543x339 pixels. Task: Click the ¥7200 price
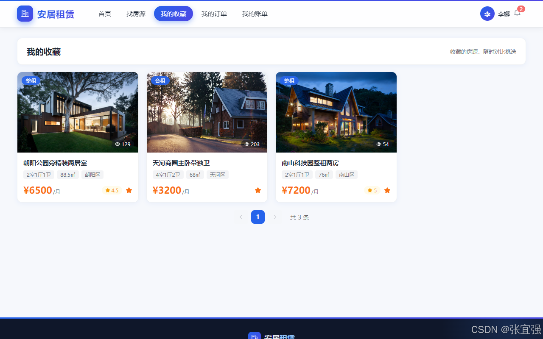296,190
